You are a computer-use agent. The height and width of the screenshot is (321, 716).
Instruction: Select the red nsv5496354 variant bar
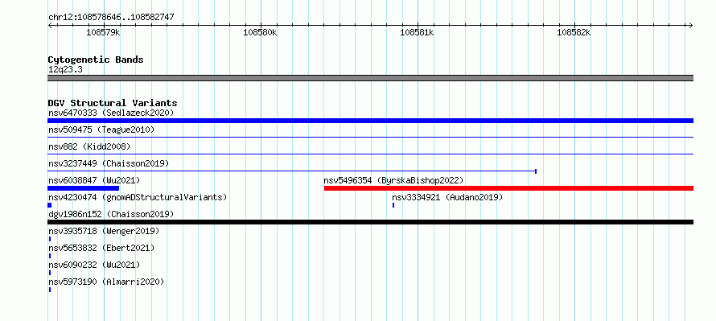508,188
